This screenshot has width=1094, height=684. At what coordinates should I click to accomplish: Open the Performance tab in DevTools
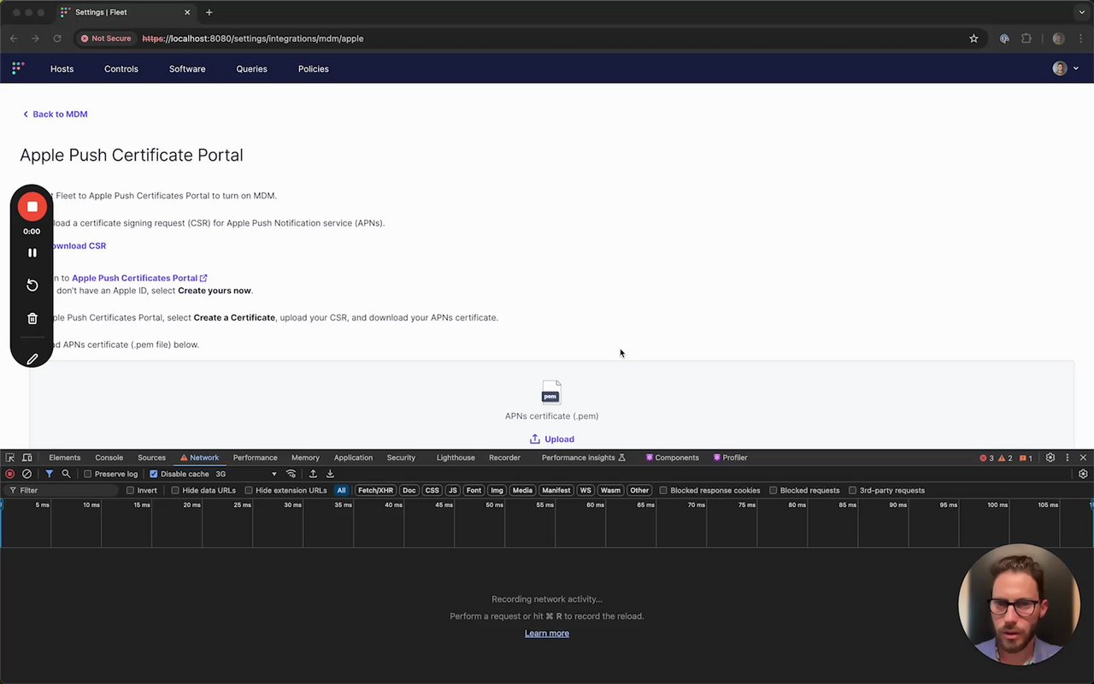pyautogui.click(x=255, y=457)
